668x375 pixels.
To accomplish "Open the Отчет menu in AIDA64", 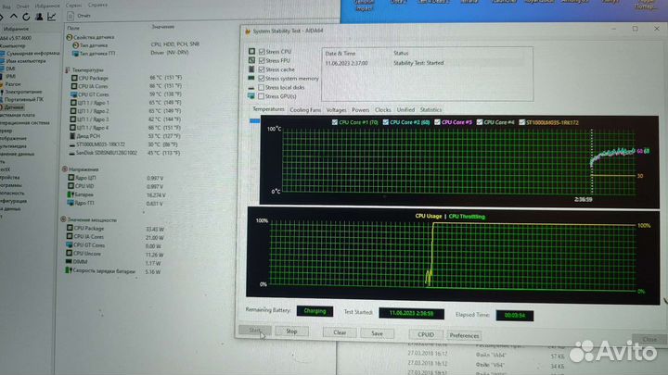I will point(22,6).
